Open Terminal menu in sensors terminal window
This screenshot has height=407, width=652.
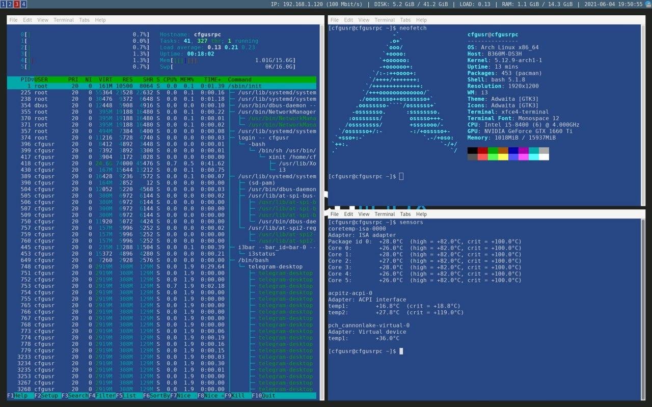(385, 214)
